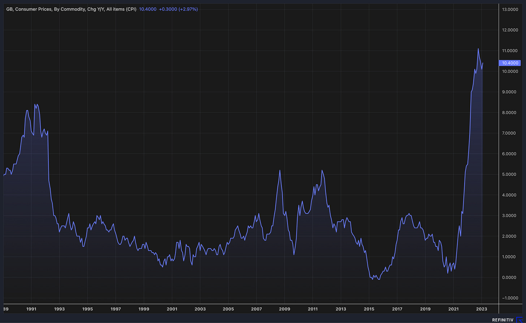Click the 1997 x-axis label

pyautogui.click(x=116, y=309)
